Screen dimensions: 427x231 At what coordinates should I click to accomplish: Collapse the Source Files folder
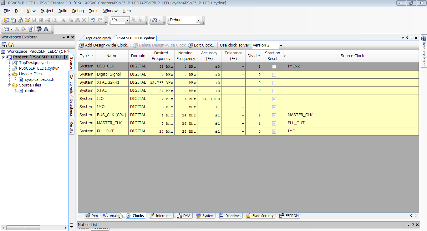9,86
